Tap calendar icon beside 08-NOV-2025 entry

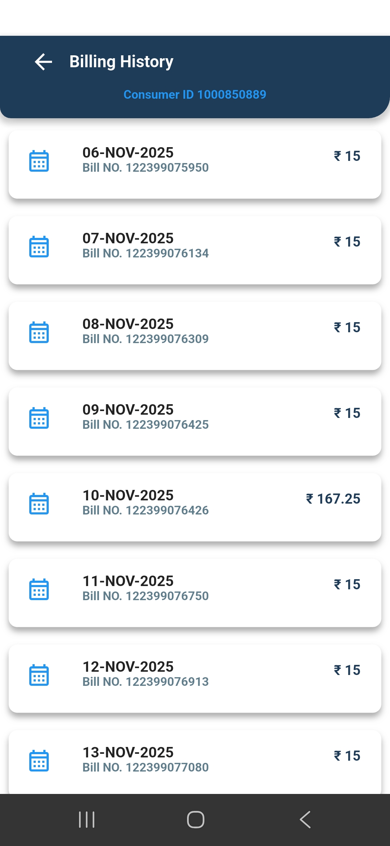[39, 332]
